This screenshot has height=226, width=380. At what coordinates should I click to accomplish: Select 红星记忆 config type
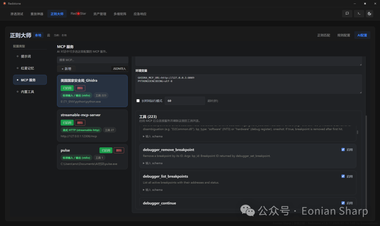coord(30,68)
